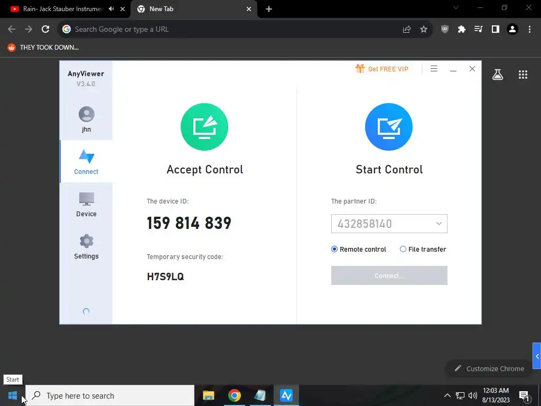Open the clock showing 12:03 AM
The width and height of the screenshot is (541, 406).
496,395
